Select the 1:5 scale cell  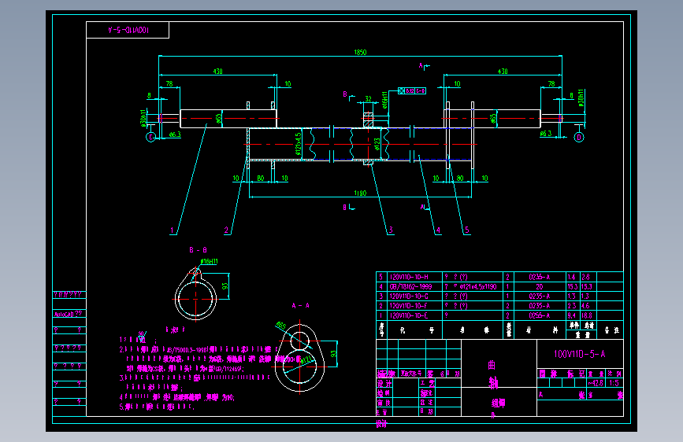click(614, 383)
